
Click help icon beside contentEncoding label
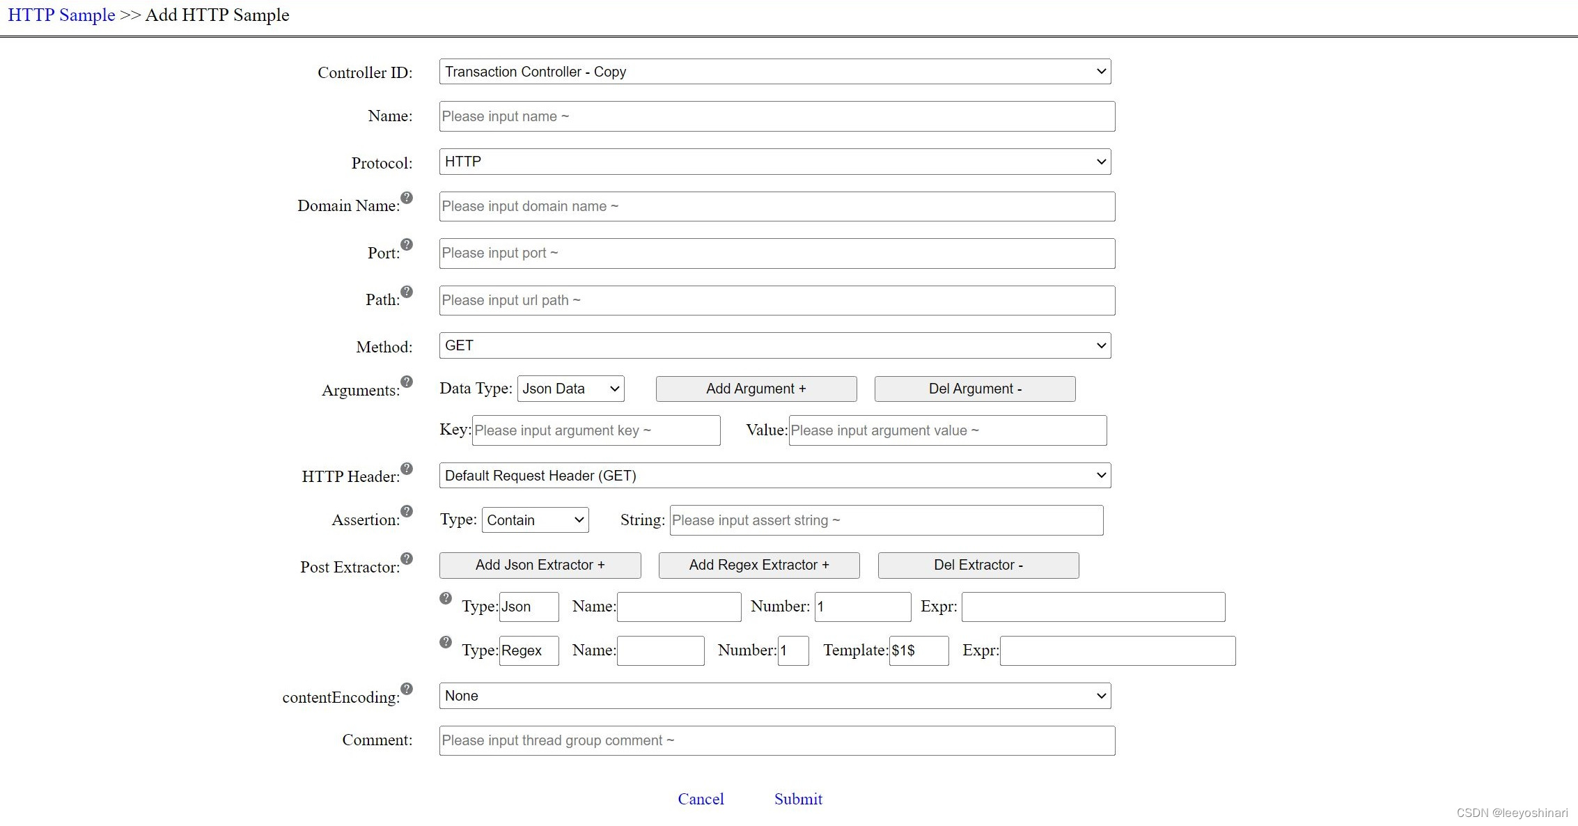click(407, 689)
